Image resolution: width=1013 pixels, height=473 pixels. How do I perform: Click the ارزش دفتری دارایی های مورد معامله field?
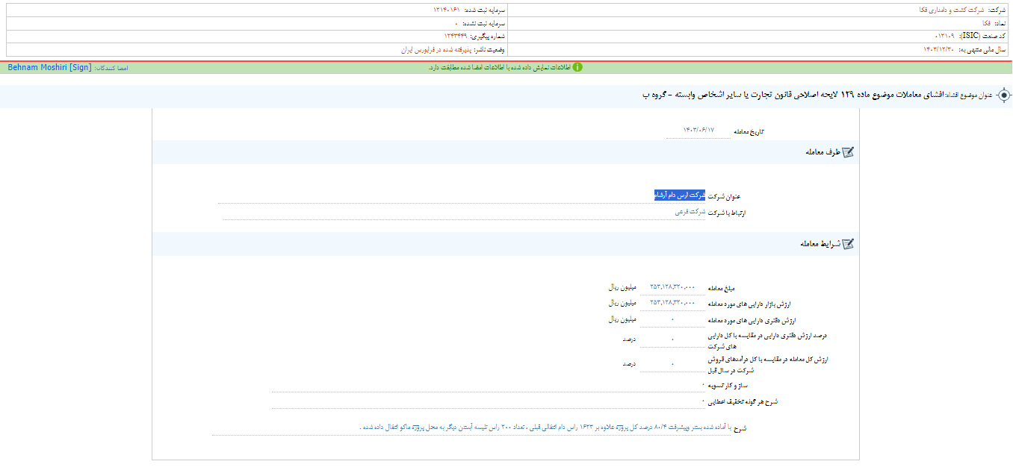point(672,319)
